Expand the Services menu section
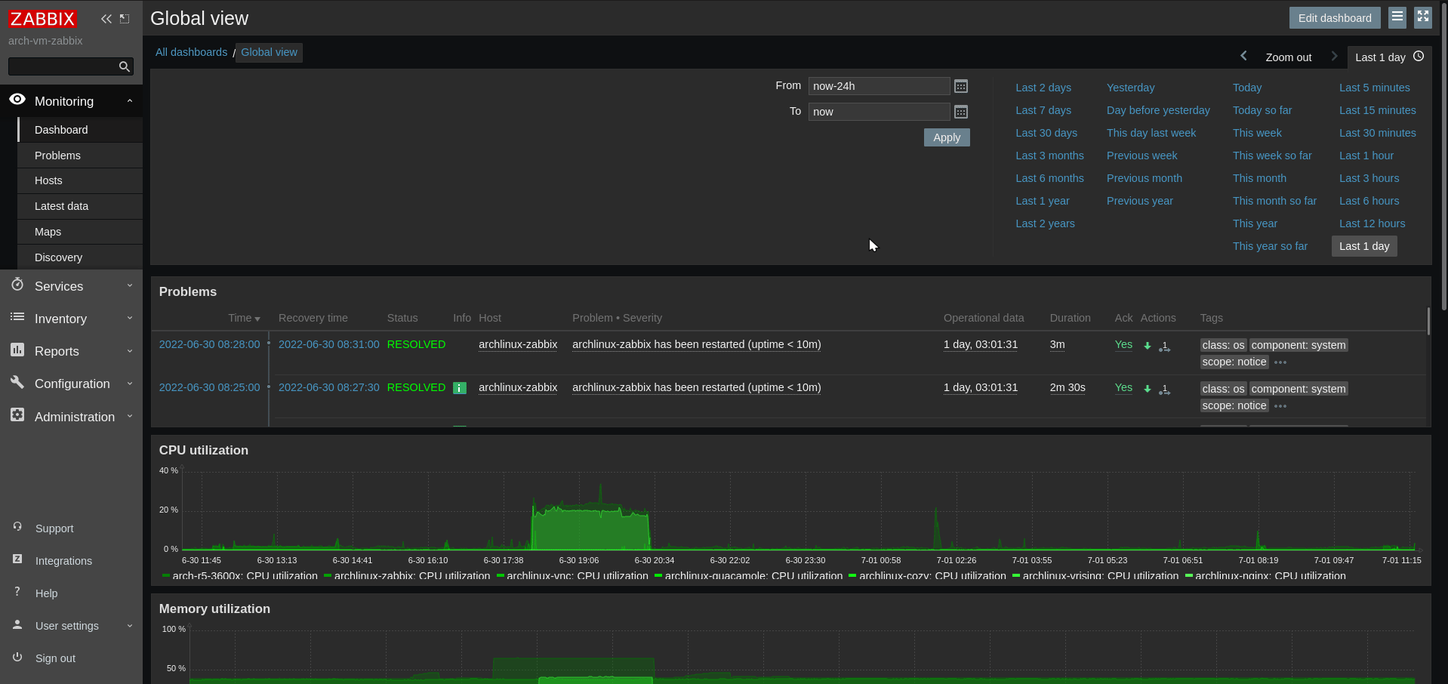The width and height of the screenshot is (1448, 684). 130,285
